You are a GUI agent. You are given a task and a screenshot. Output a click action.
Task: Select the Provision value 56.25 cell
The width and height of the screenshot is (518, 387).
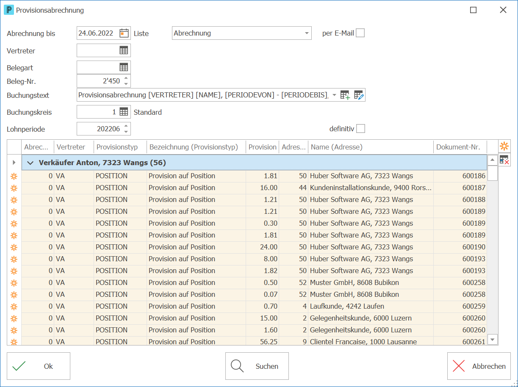(x=262, y=342)
